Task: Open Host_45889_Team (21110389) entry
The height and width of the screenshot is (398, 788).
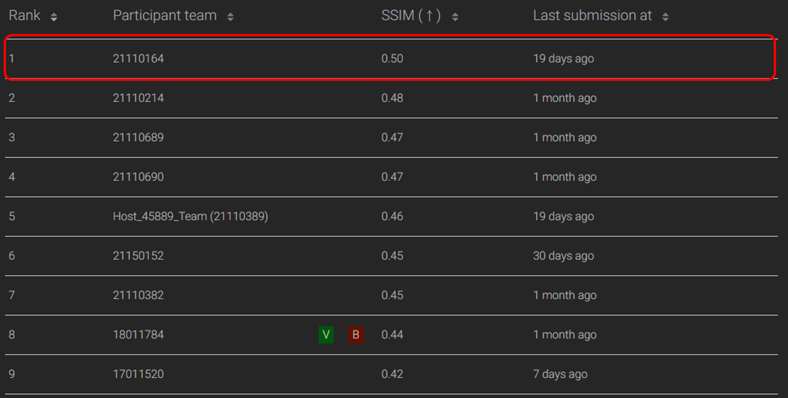Action: coord(191,216)
